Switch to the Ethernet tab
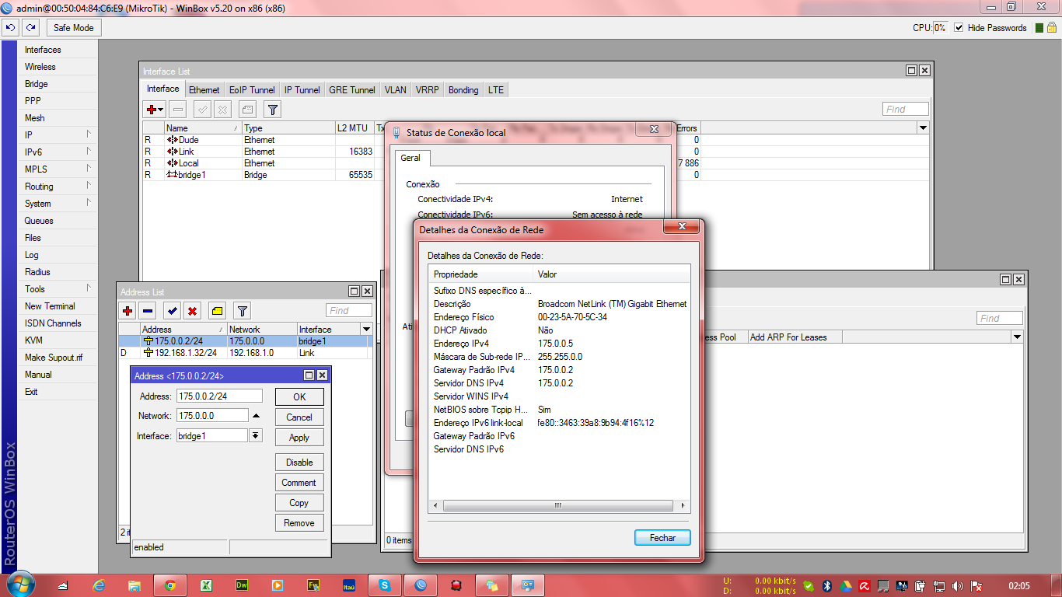 204,90
